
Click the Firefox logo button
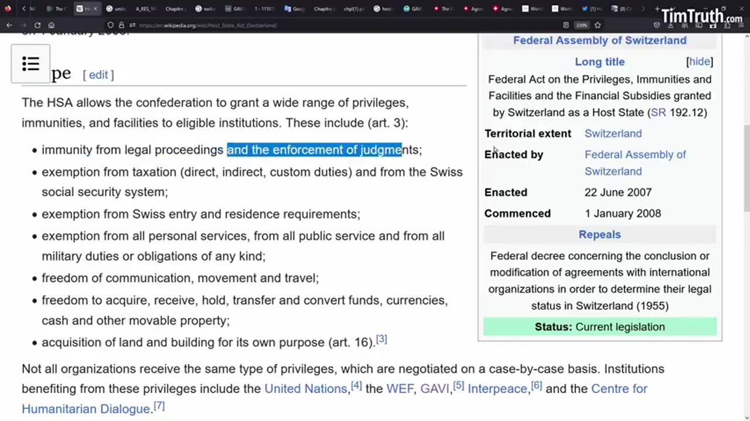click(x=8, y=9)
